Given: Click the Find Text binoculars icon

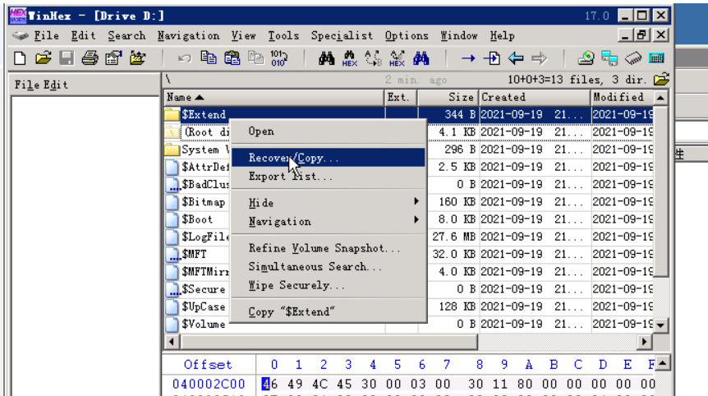Looking at the screenshot, I should [x=326, y=58].
